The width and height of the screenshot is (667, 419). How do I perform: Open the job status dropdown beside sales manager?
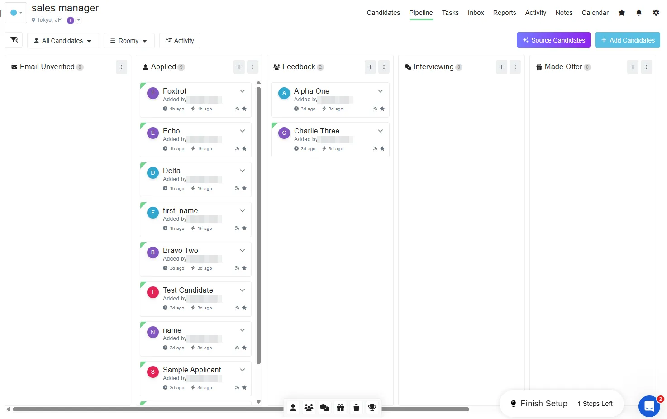tap(16, 13)
